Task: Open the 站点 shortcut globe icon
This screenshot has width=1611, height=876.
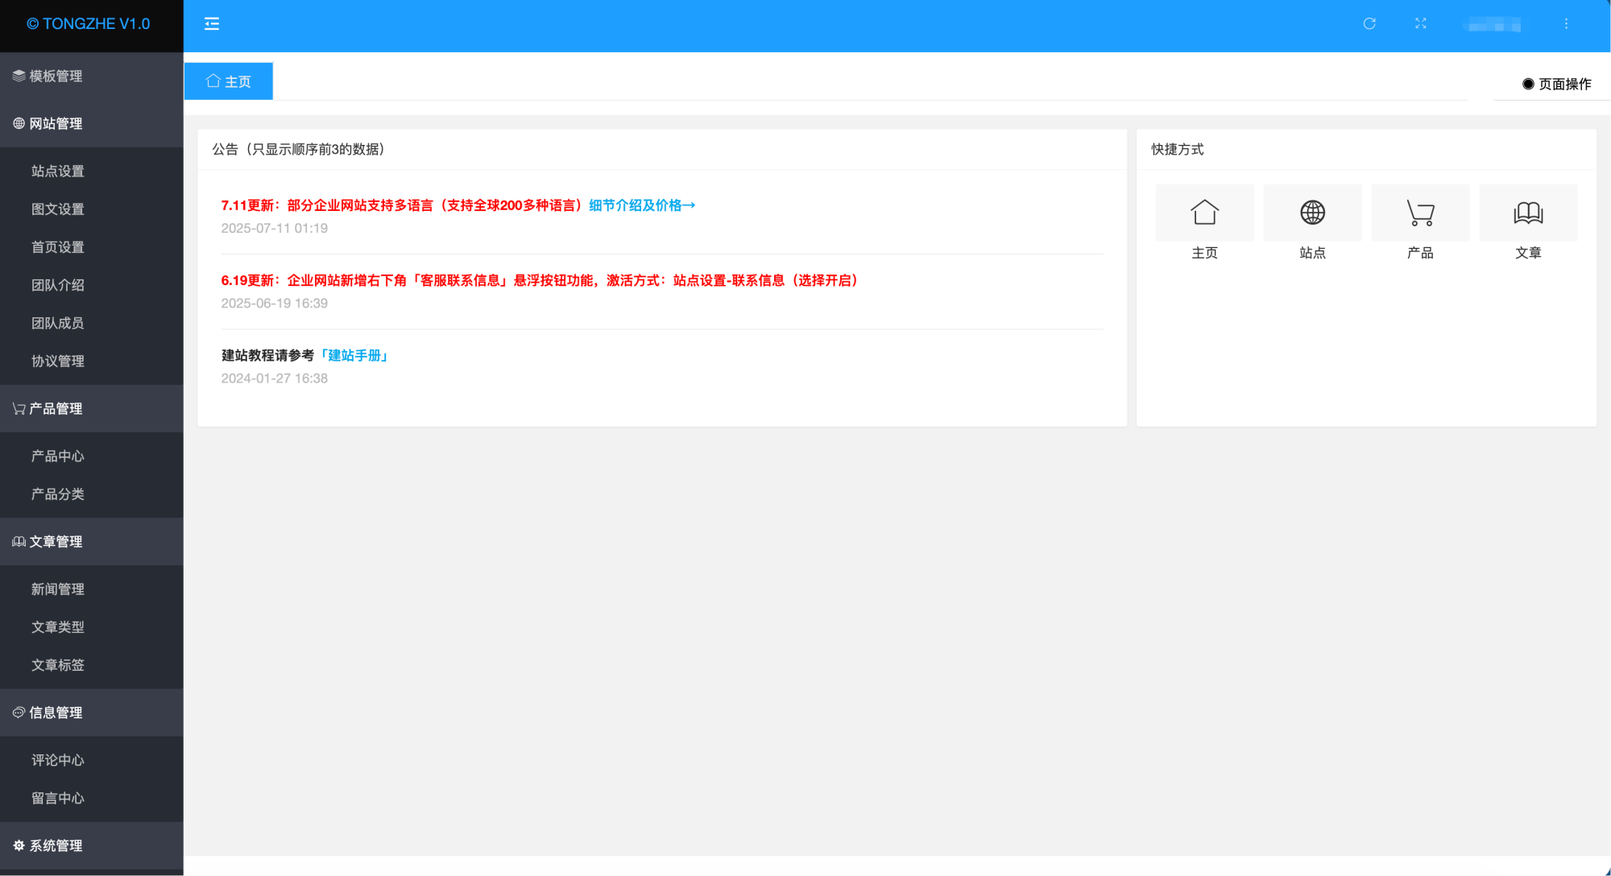Action: tap(1312, 213)
